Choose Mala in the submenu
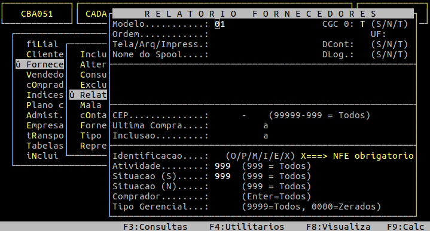The image size is (430, 231). (x=90, y=105)
